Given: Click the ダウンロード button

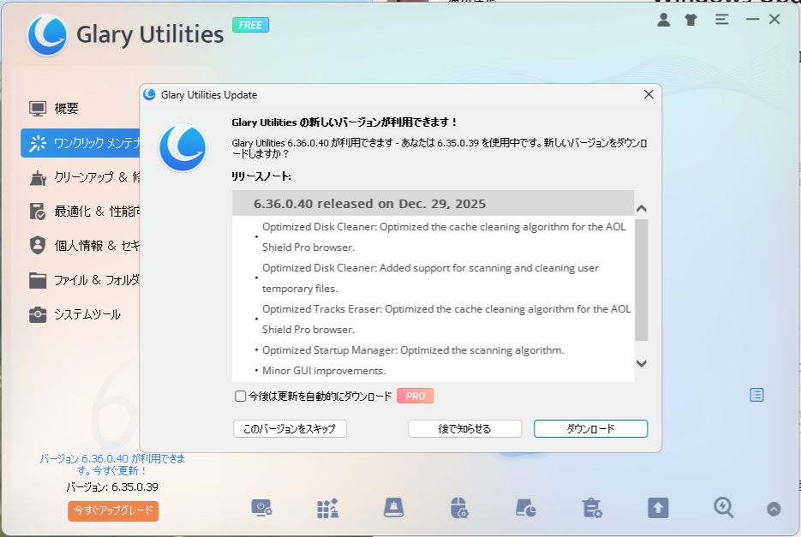Looking at the screenshot, I should click(x=590, y=429).
